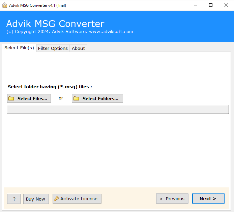Click the key icon beside Activate License

[x=56, y=199]
